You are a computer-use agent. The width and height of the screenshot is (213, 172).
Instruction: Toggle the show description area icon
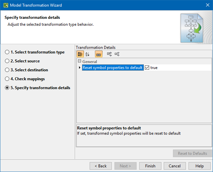coord(99,54)
